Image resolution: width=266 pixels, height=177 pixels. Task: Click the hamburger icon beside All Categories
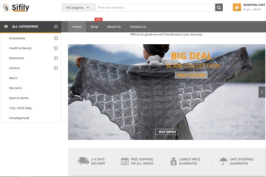pyautogui.click(x=6, y=27)
